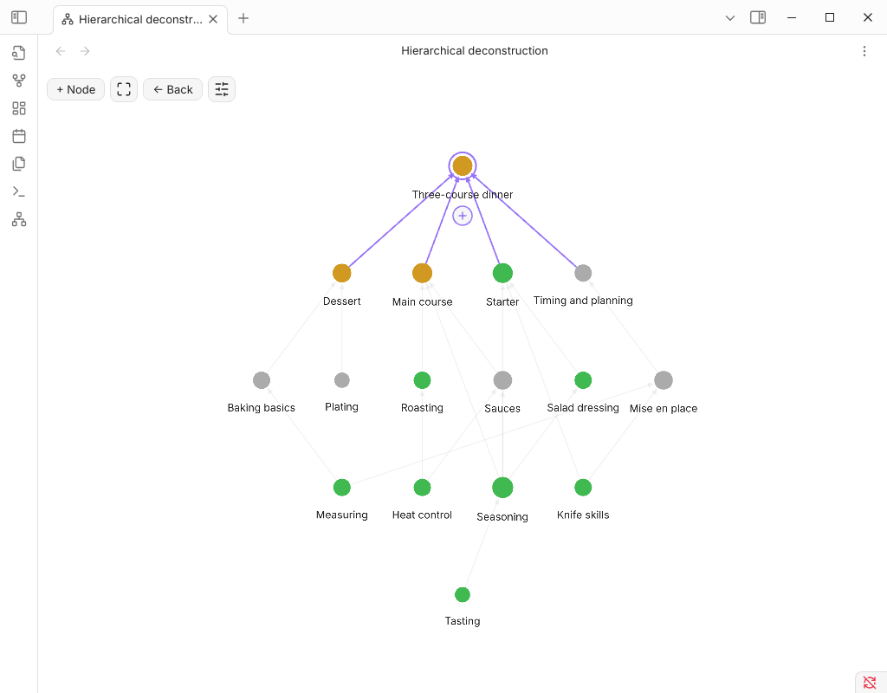Open graph view from the ribbon
The width and height of the screenshot is (887, 693).
click(19, 81)
